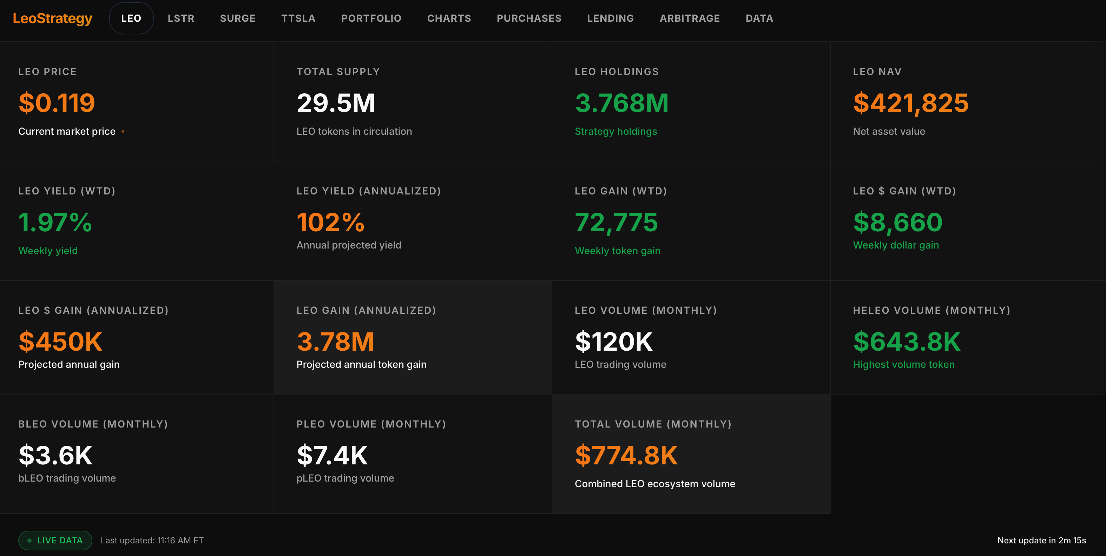This screenshot has height=556, width=1106.
Task: Click the Total Volume (Monthly) $774.8K card
Action: point(691,454)
